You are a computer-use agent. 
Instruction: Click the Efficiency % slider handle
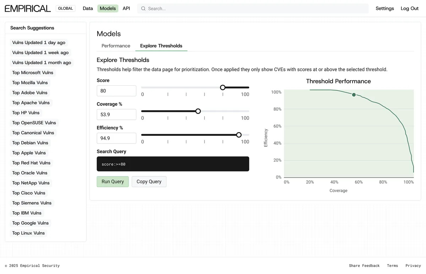(239, 135)
